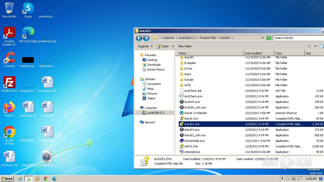Viewport: 324px width, 182px height.
Task: Open FileZilla Client desktop shortcut
Action: (x=9, y=84)
